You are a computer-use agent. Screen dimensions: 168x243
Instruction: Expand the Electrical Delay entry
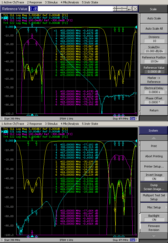click(x=154, y=90)
